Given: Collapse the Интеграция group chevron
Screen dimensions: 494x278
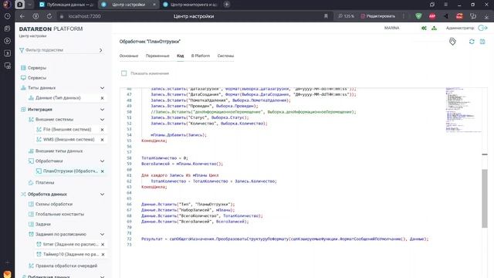Looking at the screenshot, I should pos(102,110).
